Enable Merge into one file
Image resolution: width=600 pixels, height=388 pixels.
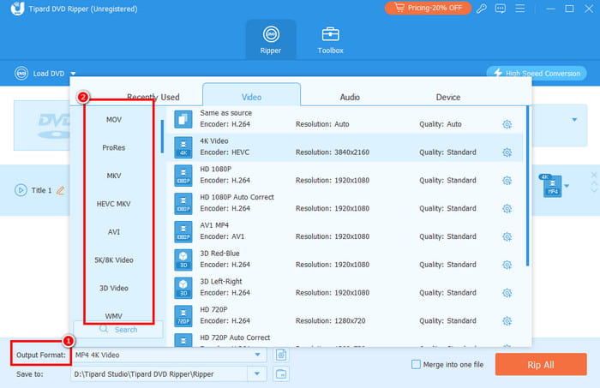pyautogui.click(x=417, y=364)
